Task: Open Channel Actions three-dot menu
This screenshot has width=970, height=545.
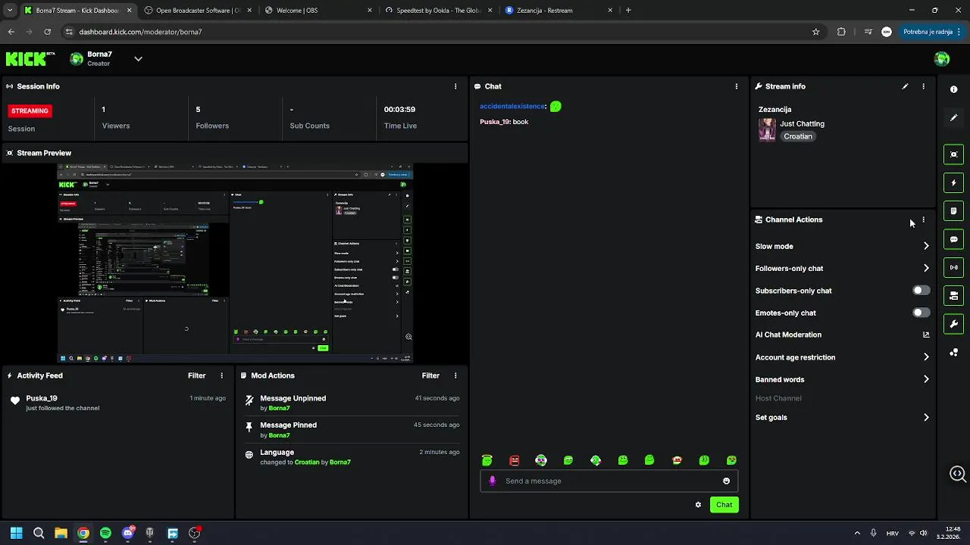Action: [923, 220]
